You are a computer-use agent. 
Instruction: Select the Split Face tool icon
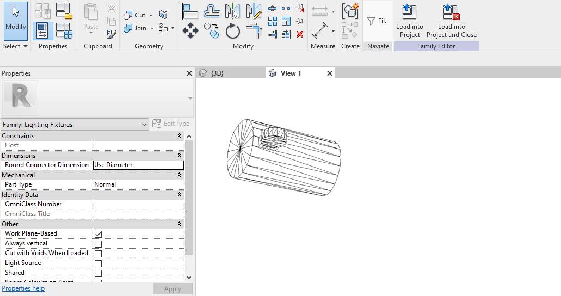tap(163, 15)
